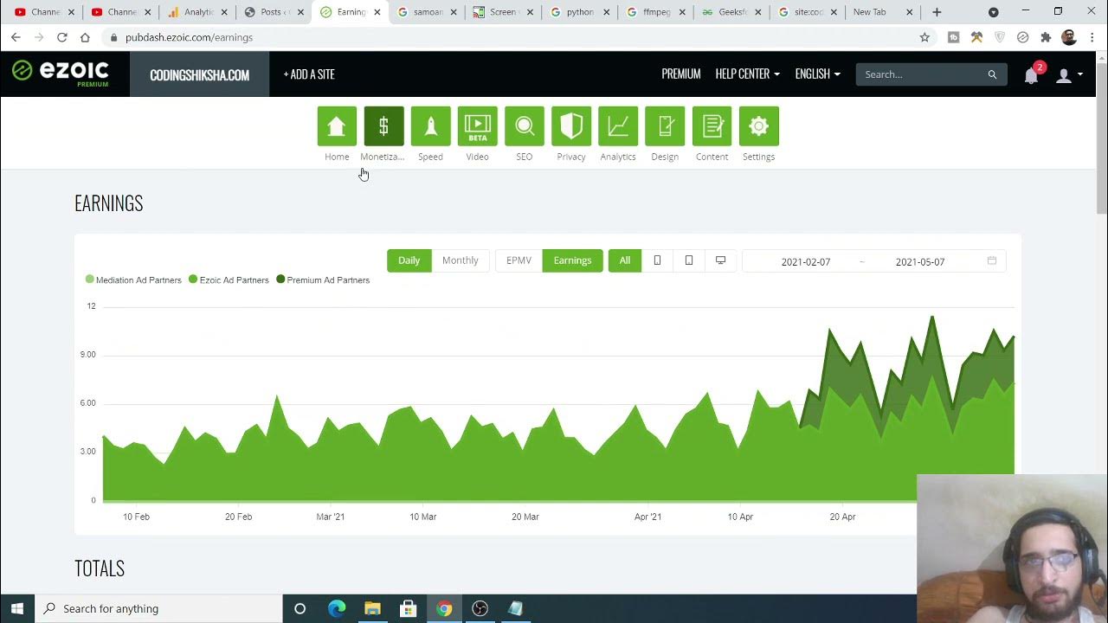Expand the Help Center dropdown
Screen dimensions: 1108x623
[x=747, y=74]
